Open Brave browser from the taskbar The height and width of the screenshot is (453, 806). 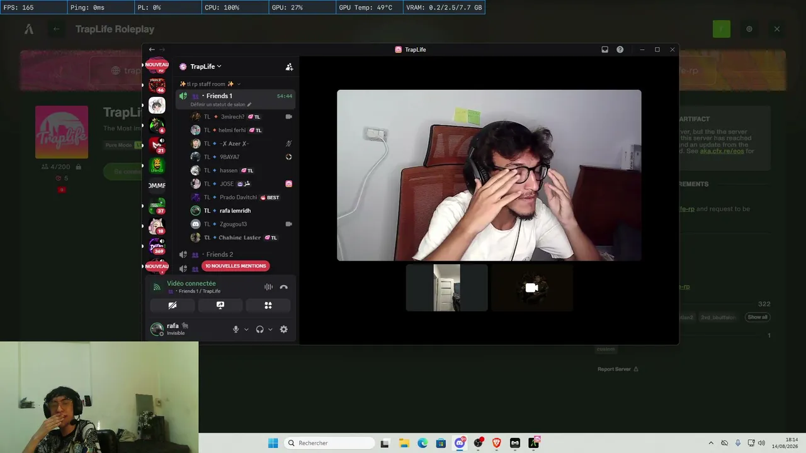497,443
